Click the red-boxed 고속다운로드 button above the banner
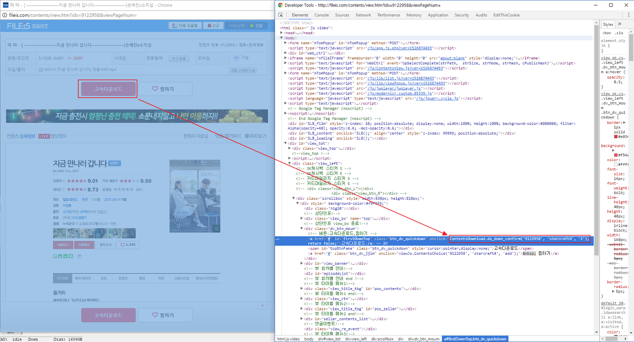This screenshot has height=342, width=634. [x=107, y=89]
